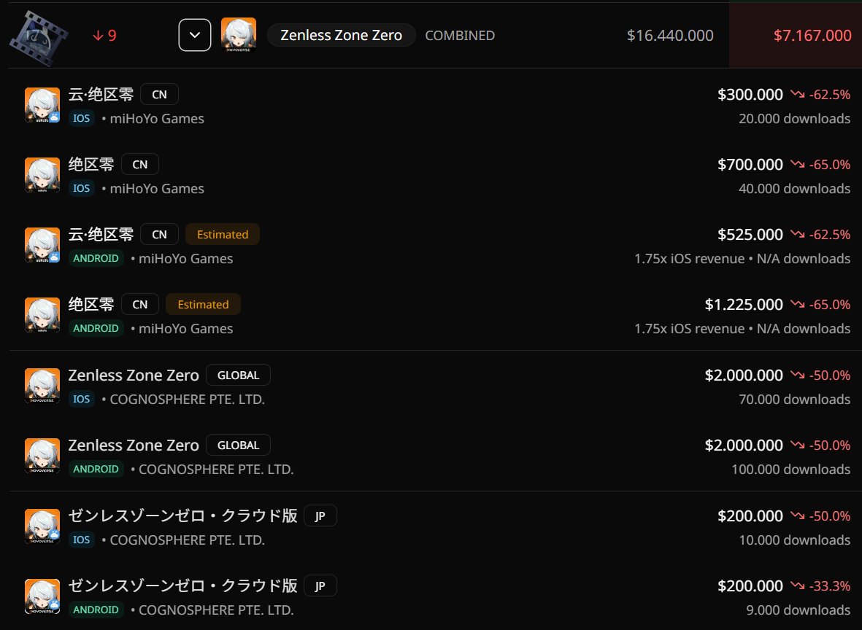This screenshot has width=862, height=630.
Task: Click ANDROID tag on Global Zenless row
Action: [x=96, y=469]
